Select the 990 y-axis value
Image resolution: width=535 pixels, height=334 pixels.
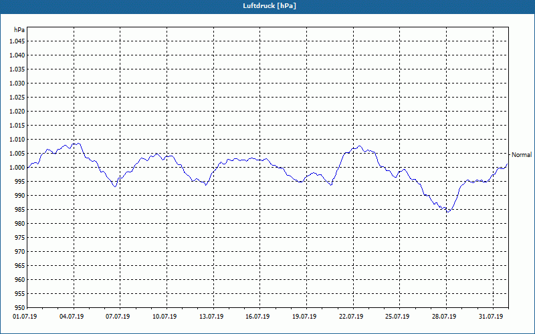tap(21, 196)
